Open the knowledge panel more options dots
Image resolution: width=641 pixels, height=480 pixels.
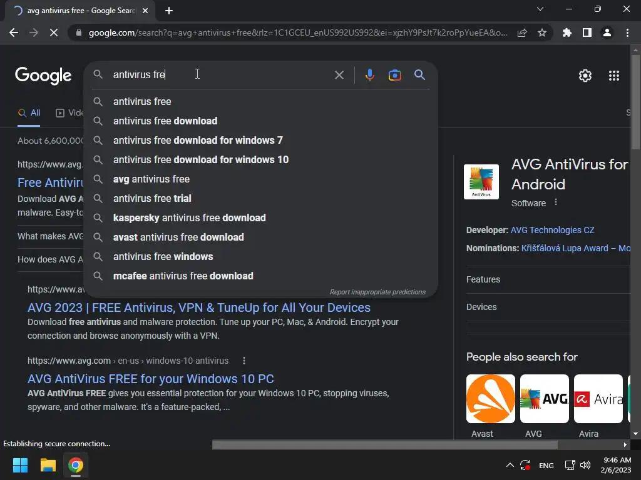(556, 202)
